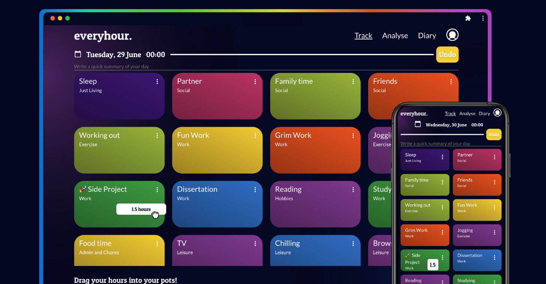This screenshot has width=546, height=284.
Task: Switch to the Analyse tab on desktop
Action: coord(395,36)
